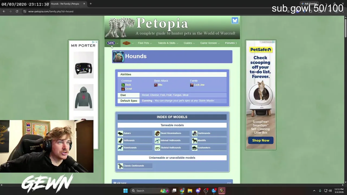This screenshot has height=195, width=347.
Task: Click the Bakars model thumbnail icon
Action: pyautogui.click(x=120, y=133)
